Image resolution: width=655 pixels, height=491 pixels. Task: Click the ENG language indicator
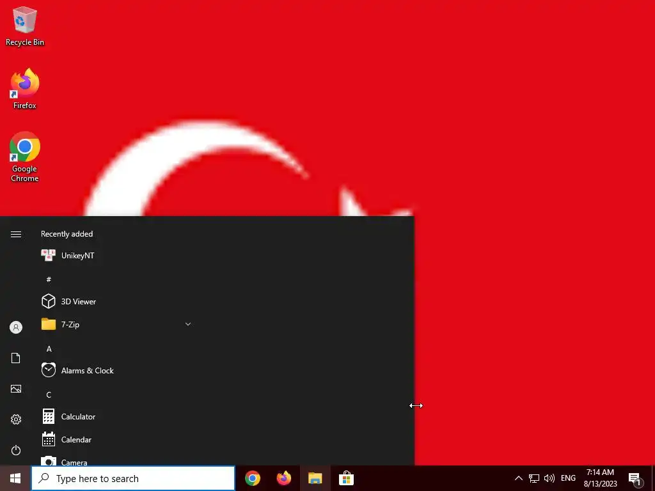(x=568, y=478)
